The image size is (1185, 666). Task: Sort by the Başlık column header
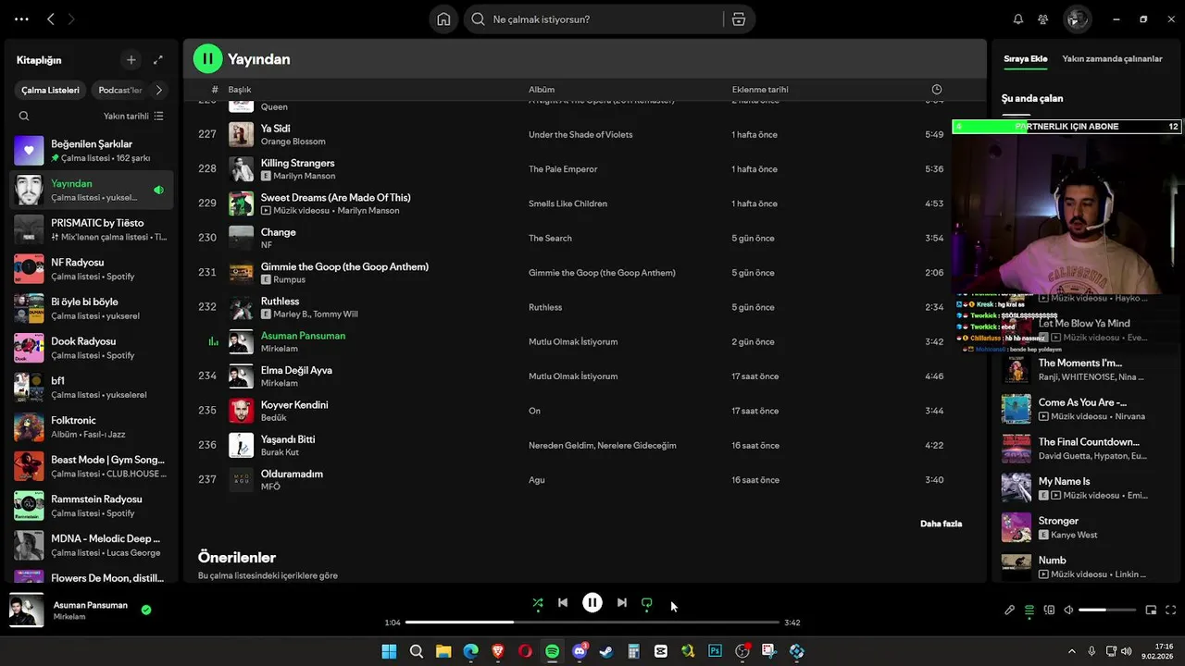point(240,90)
